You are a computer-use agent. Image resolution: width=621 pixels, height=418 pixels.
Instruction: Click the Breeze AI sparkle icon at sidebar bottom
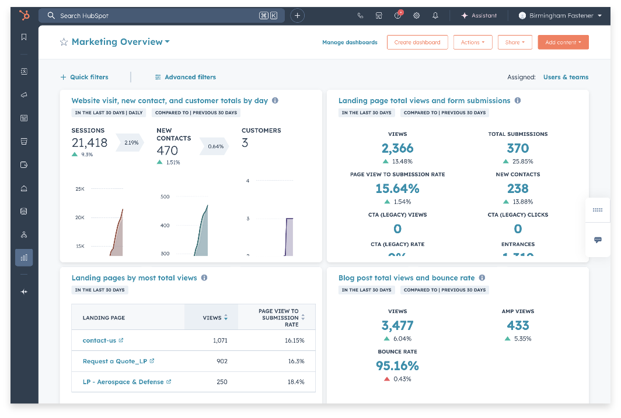[23, 292]
